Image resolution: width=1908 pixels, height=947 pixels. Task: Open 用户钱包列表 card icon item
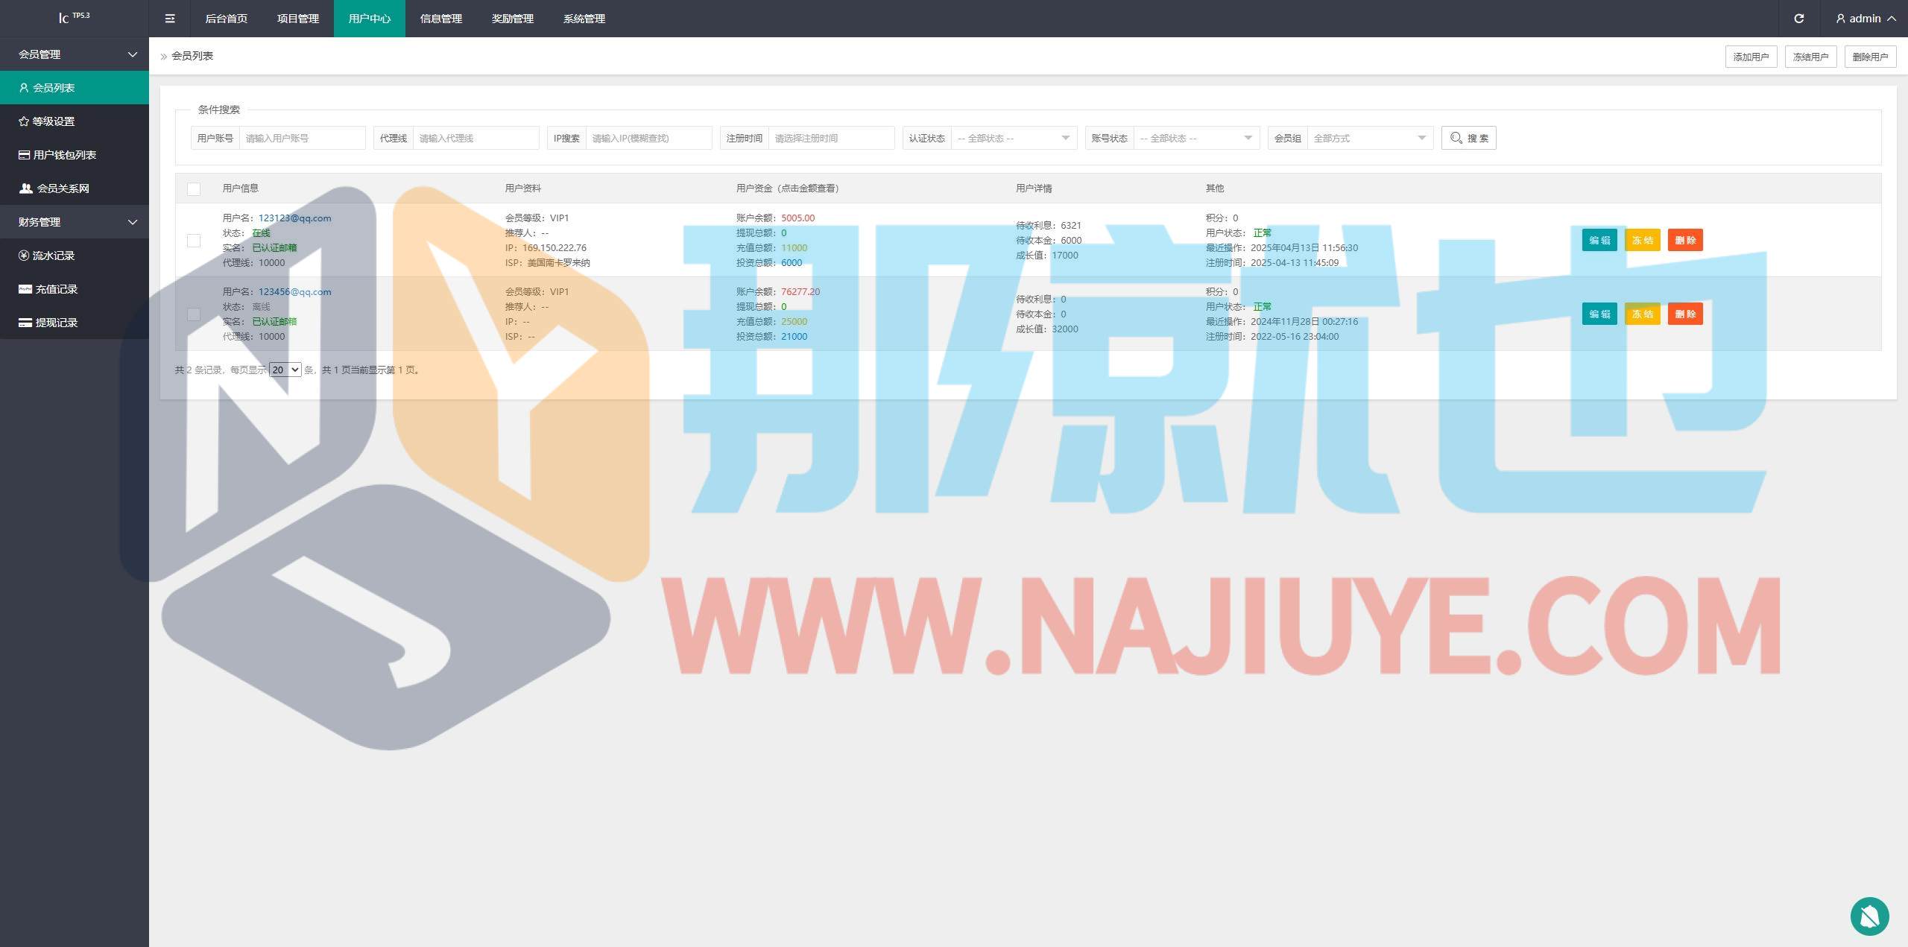[64, 155]
